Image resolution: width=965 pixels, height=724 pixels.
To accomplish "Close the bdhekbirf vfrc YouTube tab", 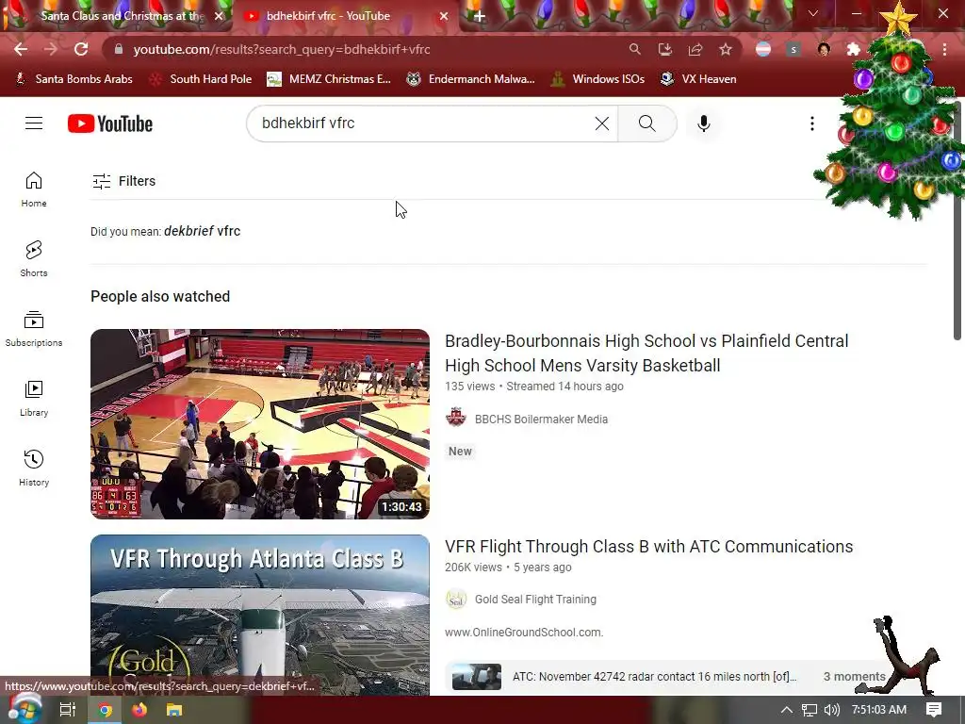I will (444, 16).
